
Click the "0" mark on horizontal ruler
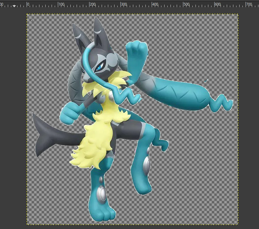[28, 4]
